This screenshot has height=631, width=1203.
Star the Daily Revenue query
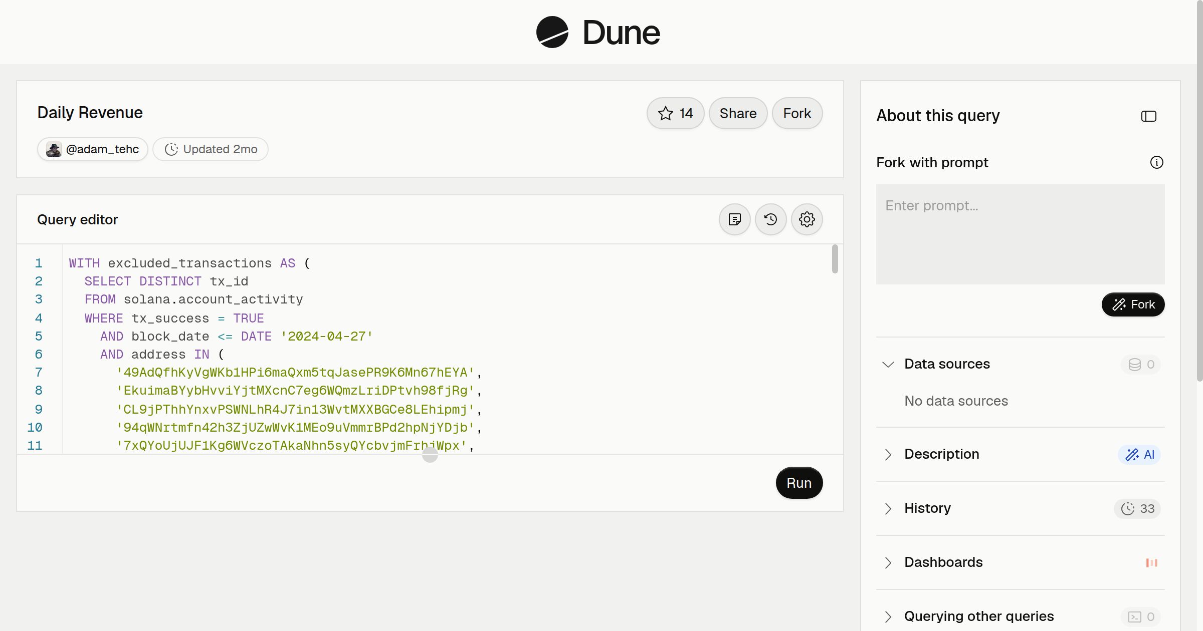click(x=675, y=113)
